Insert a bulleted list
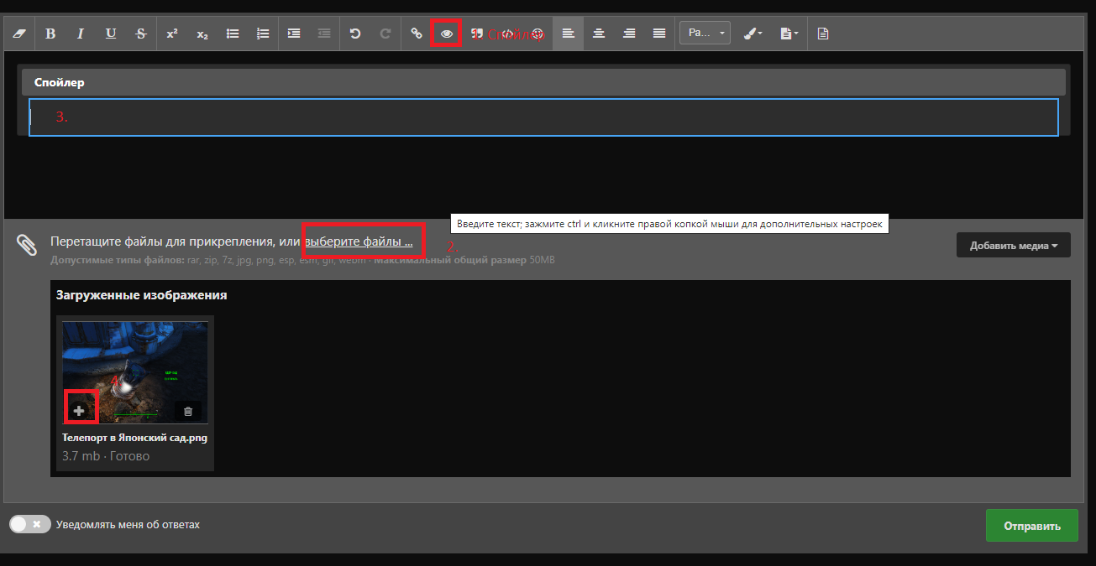The image size is (1096, 566). point(233,34)
